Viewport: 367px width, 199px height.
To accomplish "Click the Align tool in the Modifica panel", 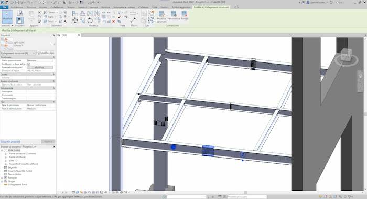I will pyautogui.click(x=75, y=13).
